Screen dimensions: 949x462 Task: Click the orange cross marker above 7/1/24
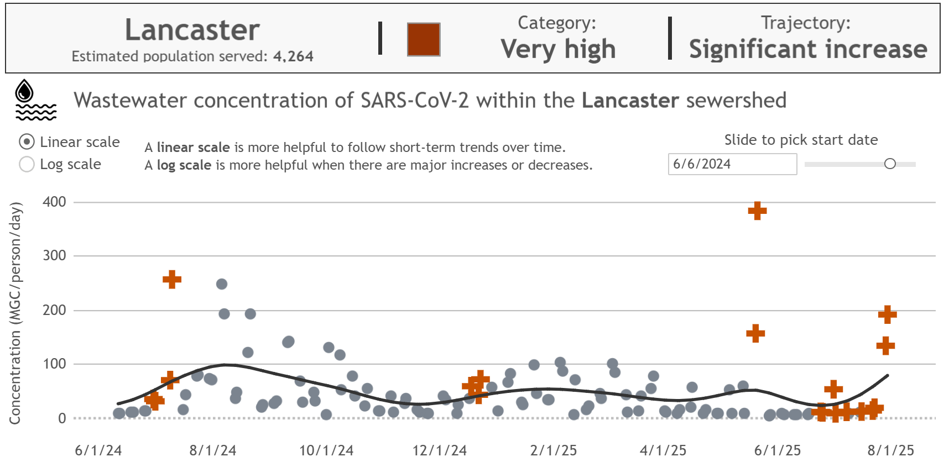tap(171, 279)
